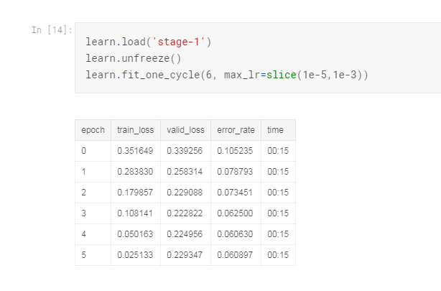Select valid_loss value 0.224956
This screenshot has width=441, height=291.
point(185,234)
